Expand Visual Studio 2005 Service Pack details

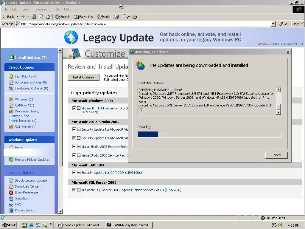tap(79, 155)
